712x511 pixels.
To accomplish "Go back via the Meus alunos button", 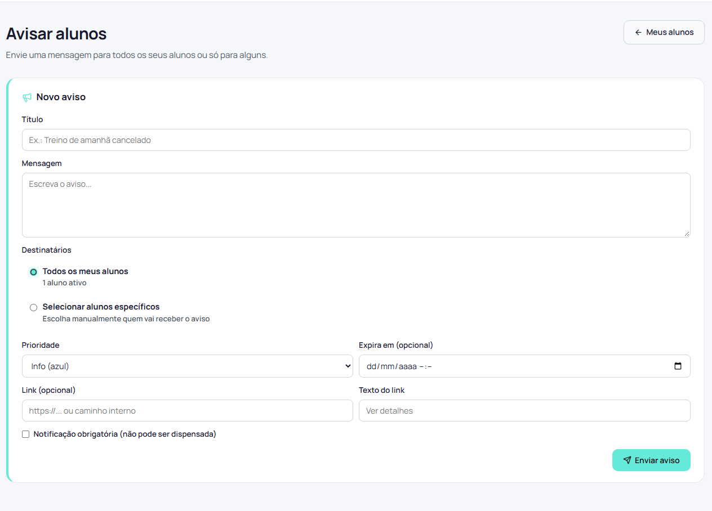I will pos(664,32).
